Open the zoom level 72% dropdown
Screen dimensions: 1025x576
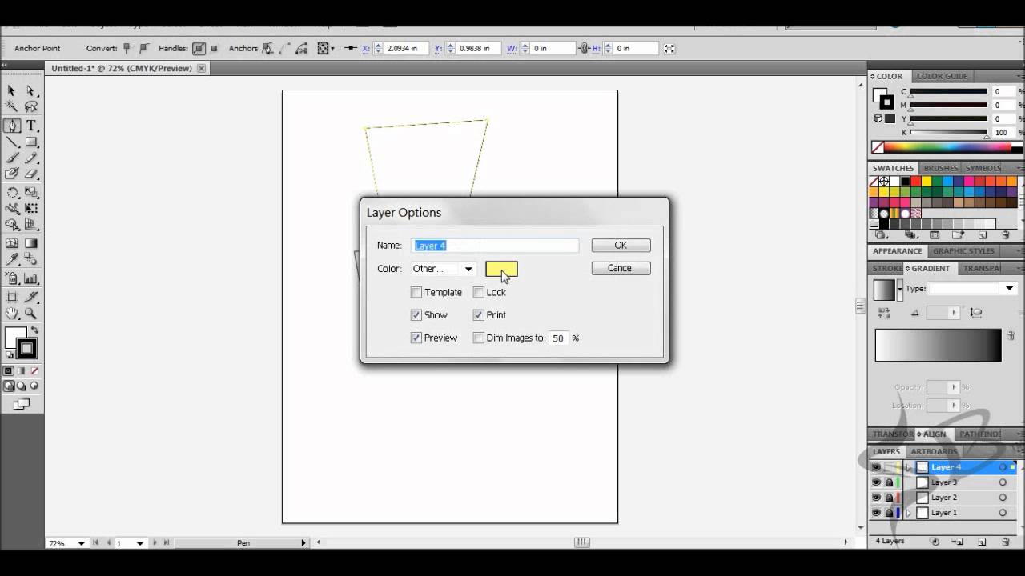[x=82, y=543]
